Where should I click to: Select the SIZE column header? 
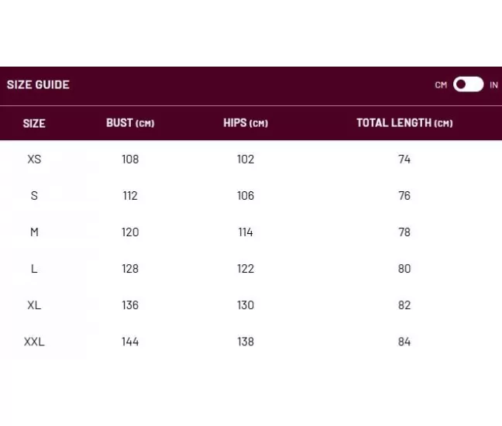(x=34, y=123)
